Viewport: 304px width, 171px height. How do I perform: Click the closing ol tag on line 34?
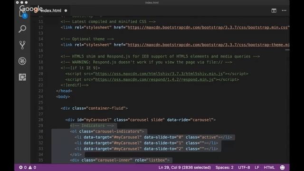point(76,154)
